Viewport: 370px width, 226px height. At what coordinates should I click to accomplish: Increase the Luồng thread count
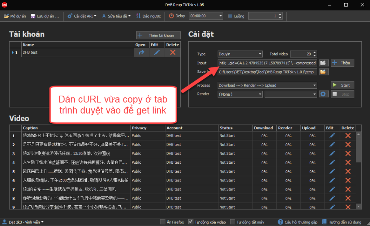pos(280,14)
